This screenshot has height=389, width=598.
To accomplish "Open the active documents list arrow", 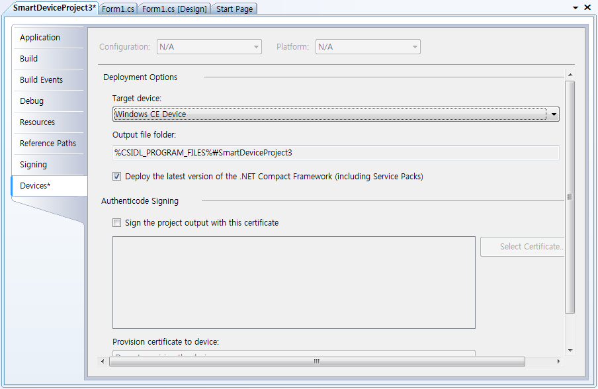I will pos(574,8).
